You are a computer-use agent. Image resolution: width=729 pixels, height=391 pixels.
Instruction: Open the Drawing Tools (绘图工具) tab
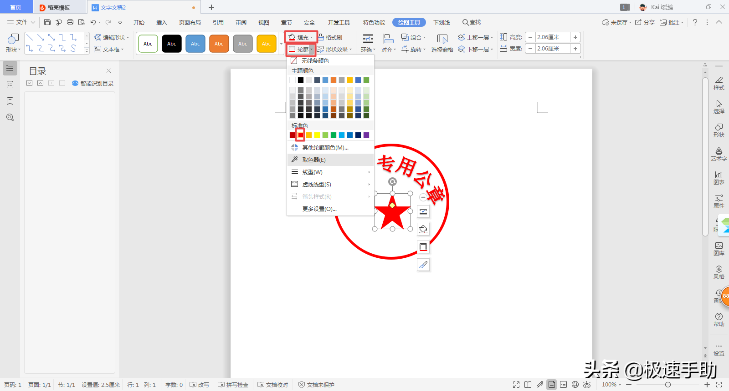coord(409,22)
